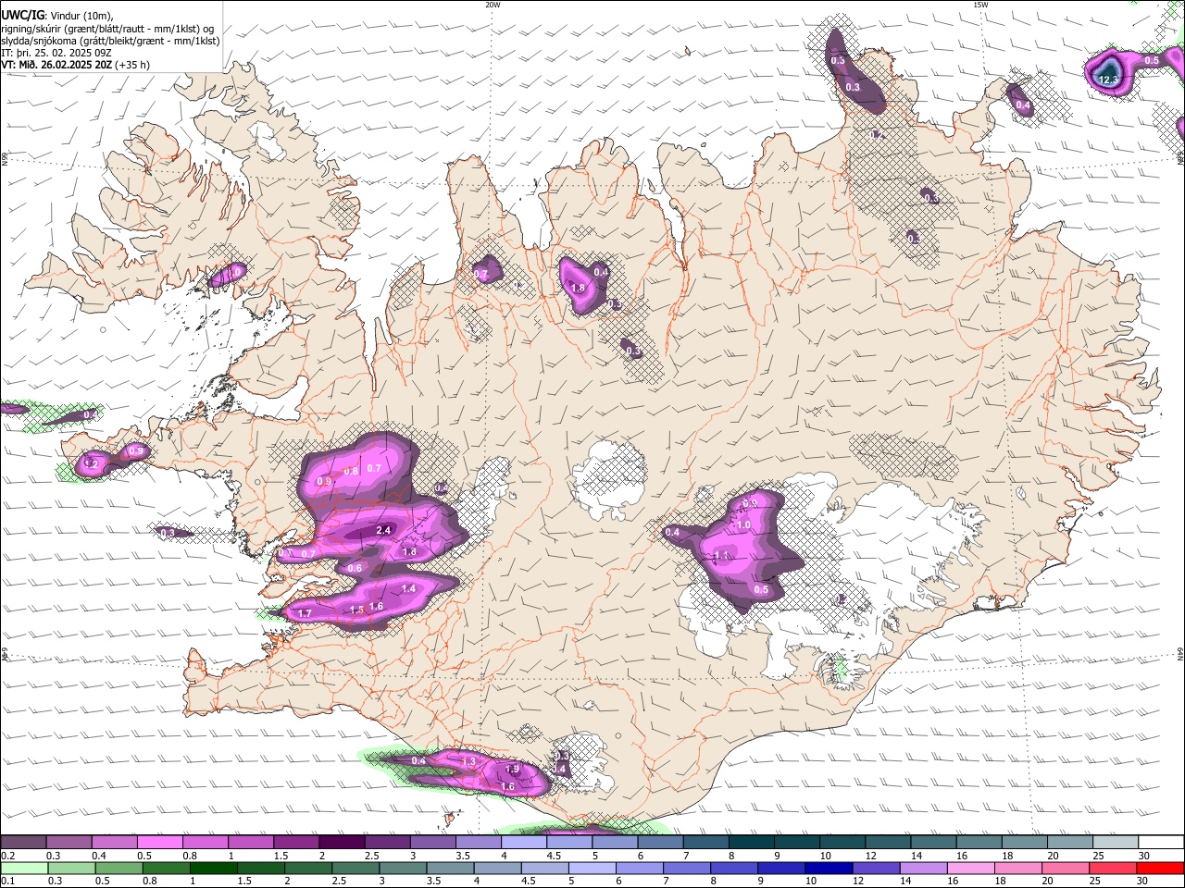1185x888 pixels.
Task: Click the 0.6 value on the map
Action: pyautogui.click(x=355, y=568)
